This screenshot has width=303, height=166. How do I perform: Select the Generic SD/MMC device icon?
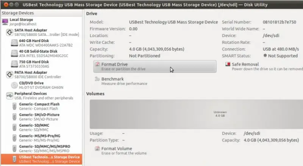point(14,127)
